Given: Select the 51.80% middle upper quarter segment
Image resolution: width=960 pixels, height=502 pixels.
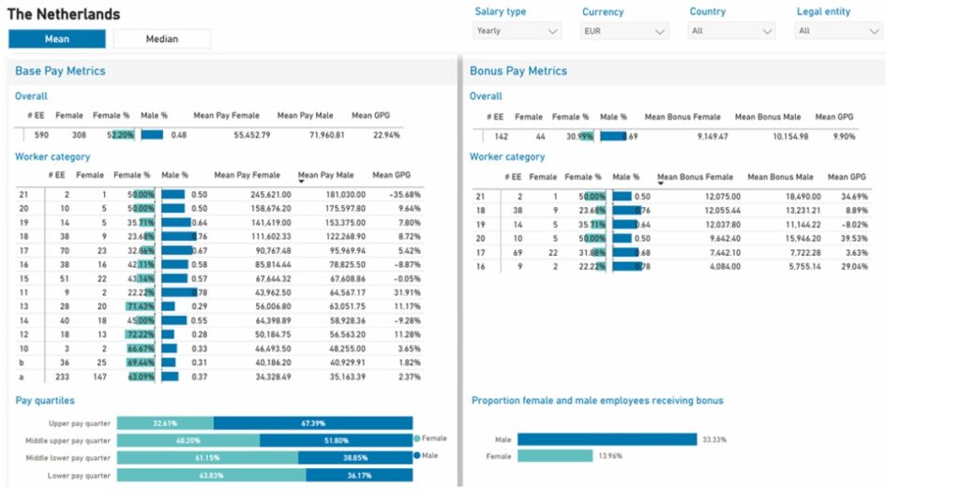Looking at the screenshot, I should tap(336, 440).
